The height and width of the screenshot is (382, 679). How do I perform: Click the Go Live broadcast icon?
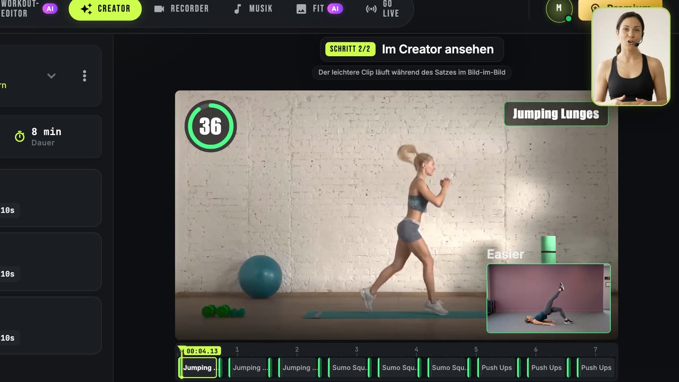371,9
